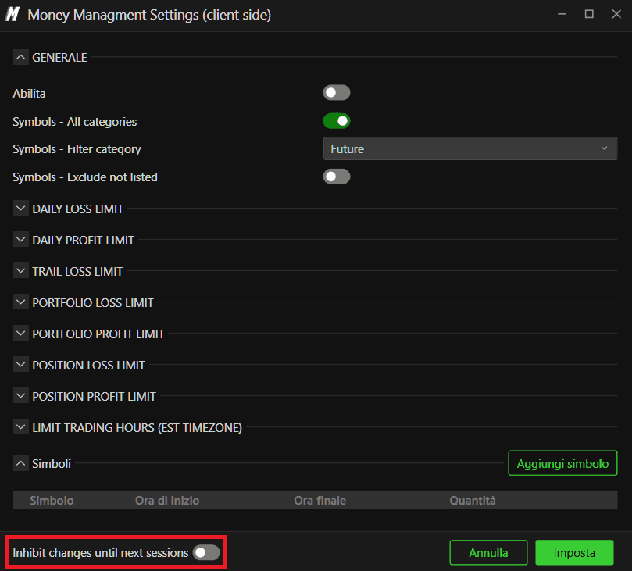Apply settings with the Imposta button
Screen dimensions: 632x571
574,552
